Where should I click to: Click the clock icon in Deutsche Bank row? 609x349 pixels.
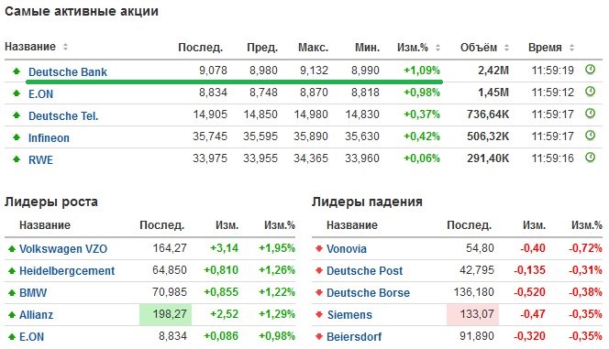pos(590,70)
